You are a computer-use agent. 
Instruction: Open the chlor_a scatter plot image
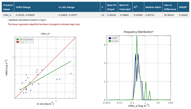pyautogui.click(x=45, y=68)
